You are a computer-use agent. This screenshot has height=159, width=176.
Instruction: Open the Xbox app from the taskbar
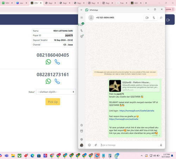19,155
